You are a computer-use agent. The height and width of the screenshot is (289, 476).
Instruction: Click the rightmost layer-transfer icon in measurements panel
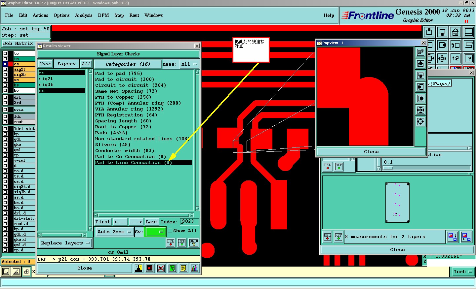point(466,237)
